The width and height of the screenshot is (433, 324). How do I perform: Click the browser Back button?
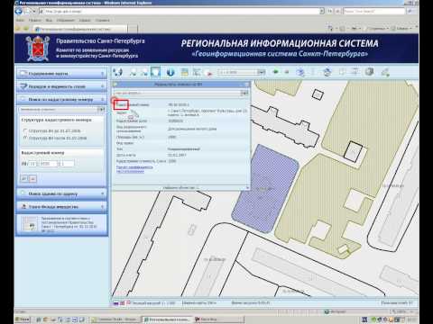click(x=19, y=11)
